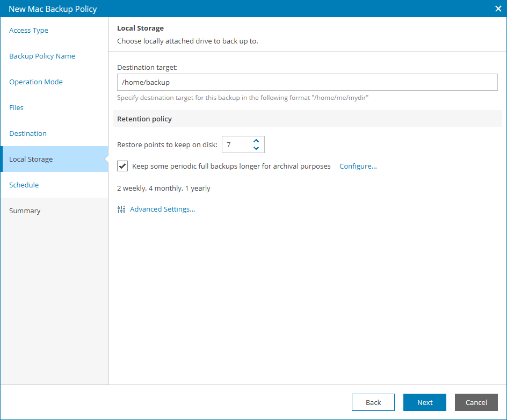Navigate to the Files step

(16, 107)
